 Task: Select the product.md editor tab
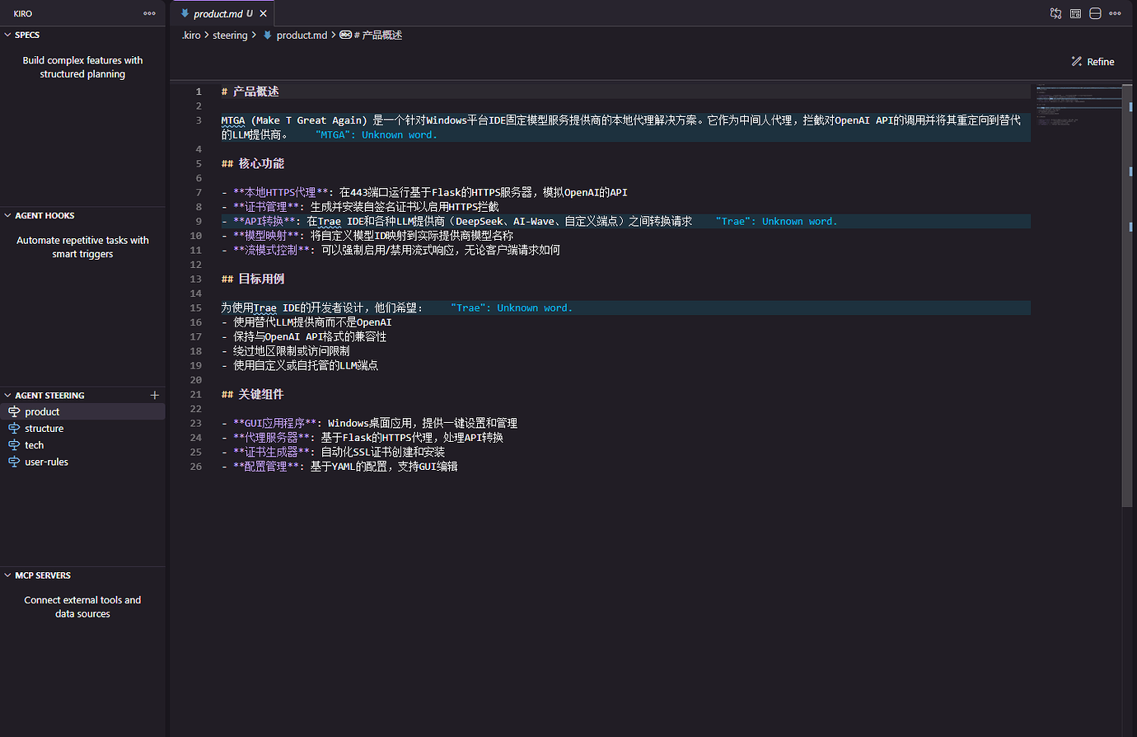(x=222, y=13)
